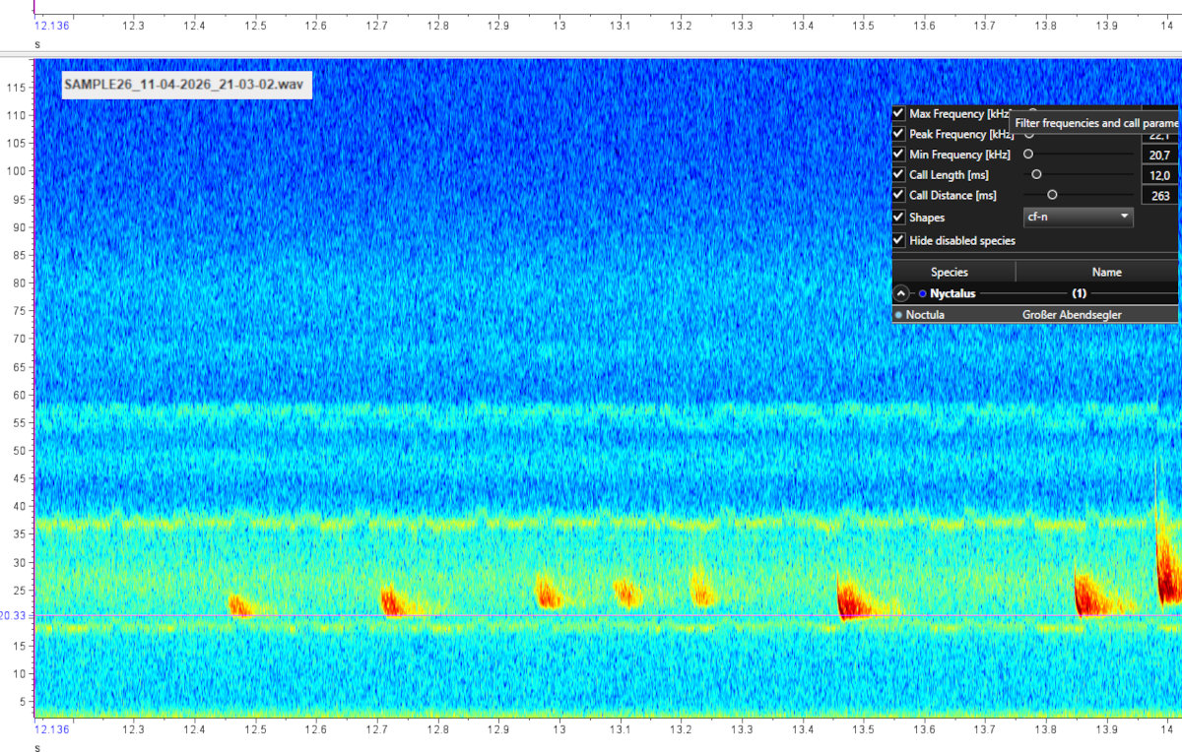The image size is (1182, 752).
Task: Click the Name column header
Action: pyautogui.click(x=1106, y=272)
